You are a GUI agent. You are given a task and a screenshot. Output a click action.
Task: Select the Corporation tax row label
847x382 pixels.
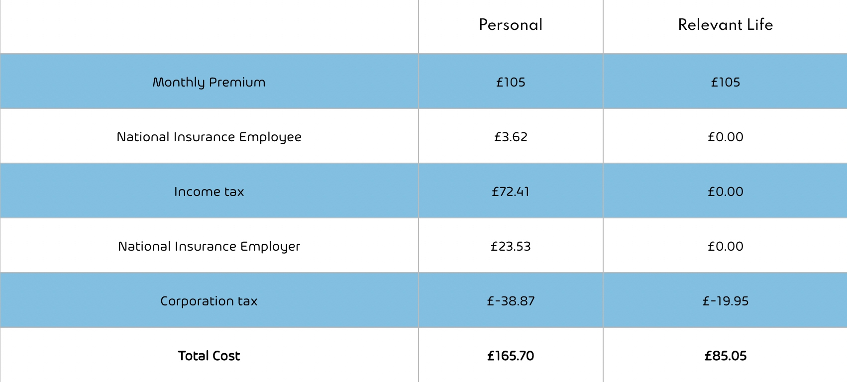[x=209, y=301]
